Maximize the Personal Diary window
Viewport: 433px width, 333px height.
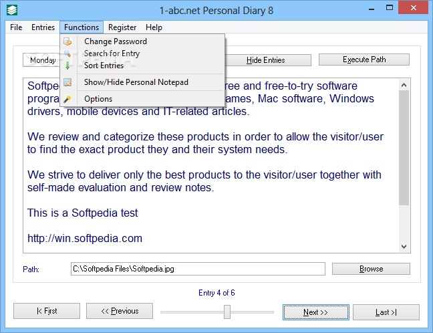pos(390,8)
